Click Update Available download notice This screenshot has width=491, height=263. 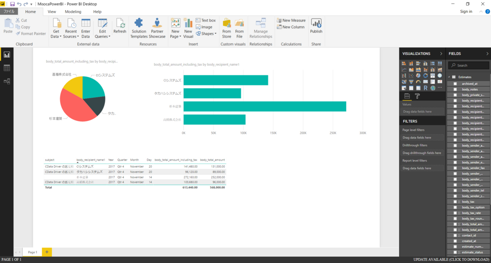pyautogui.click(x=451, y=260)
